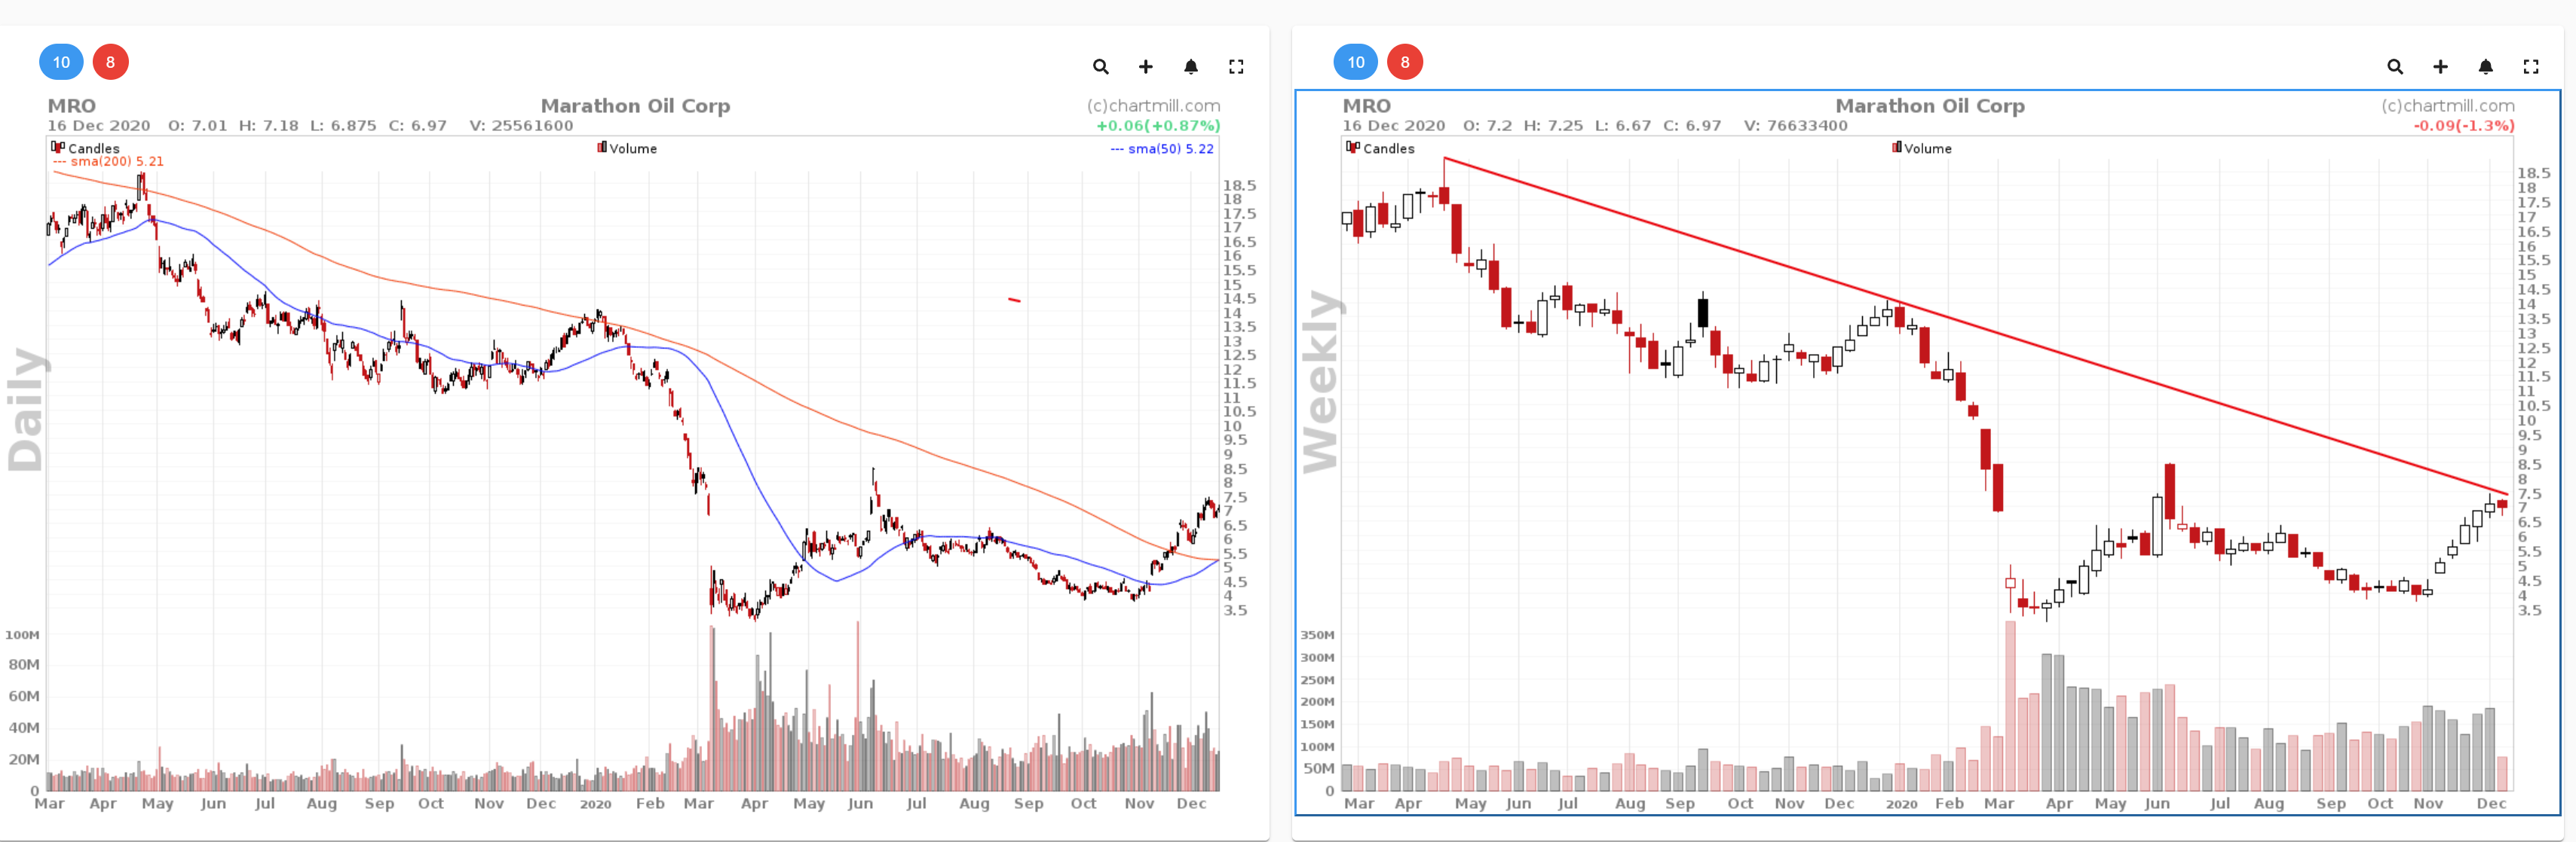The height and width of the screenshot is (842, 2576).
Task: Click the blue 10 badge on weekly chart
Action: [1356, 62]
